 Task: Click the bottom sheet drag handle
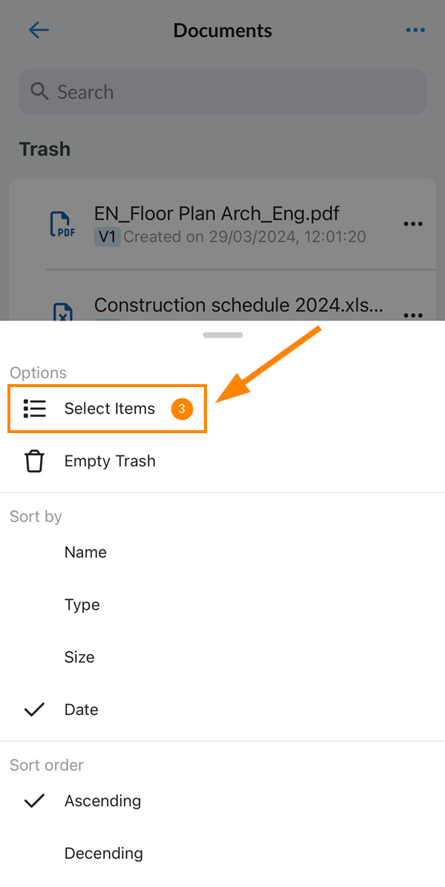point(222,335)
